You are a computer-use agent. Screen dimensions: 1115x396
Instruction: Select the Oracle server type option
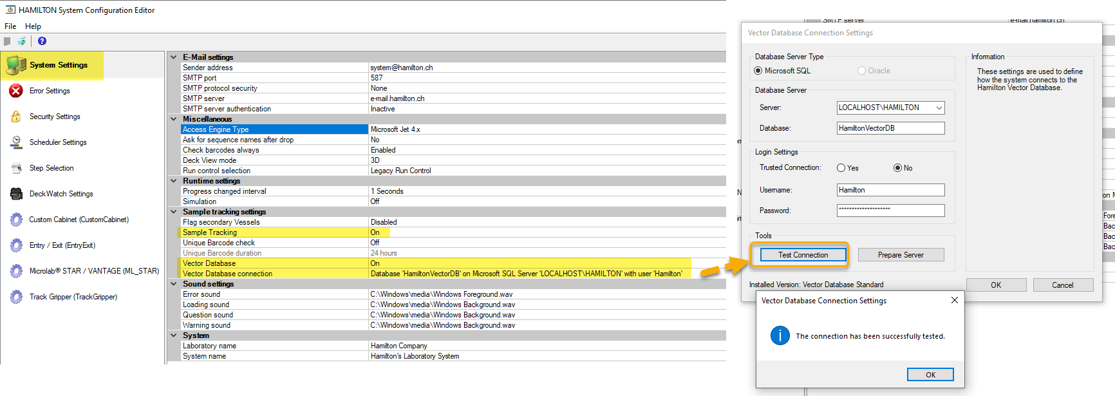click(861, 71)
